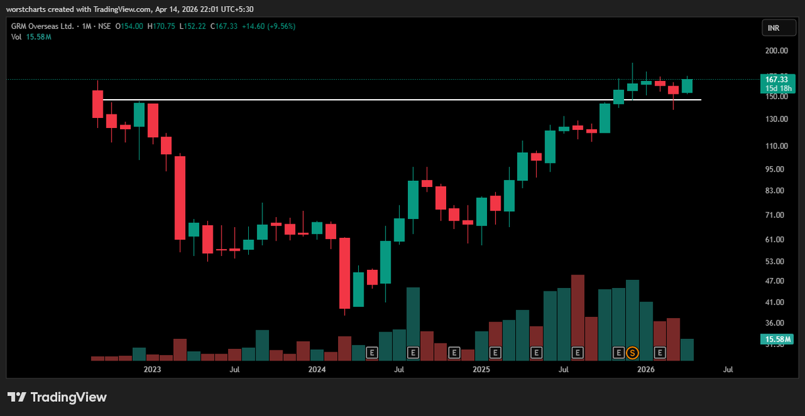Click the 53.00 price axis label

776,262
